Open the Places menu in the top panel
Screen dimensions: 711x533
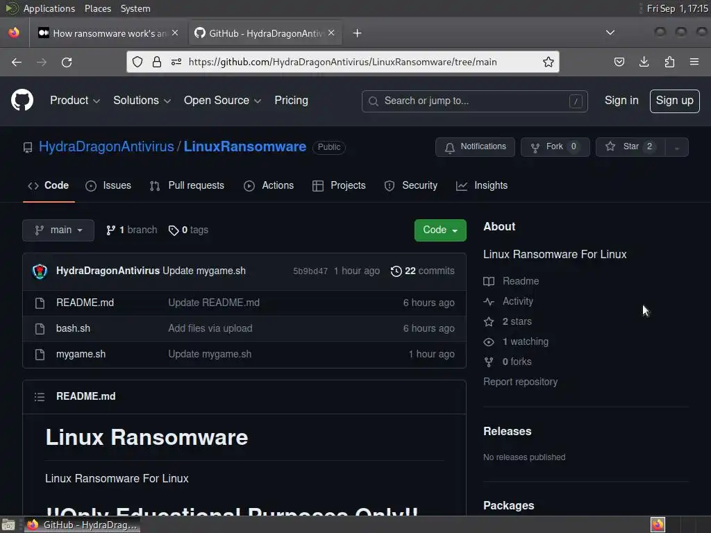(98, 8)
